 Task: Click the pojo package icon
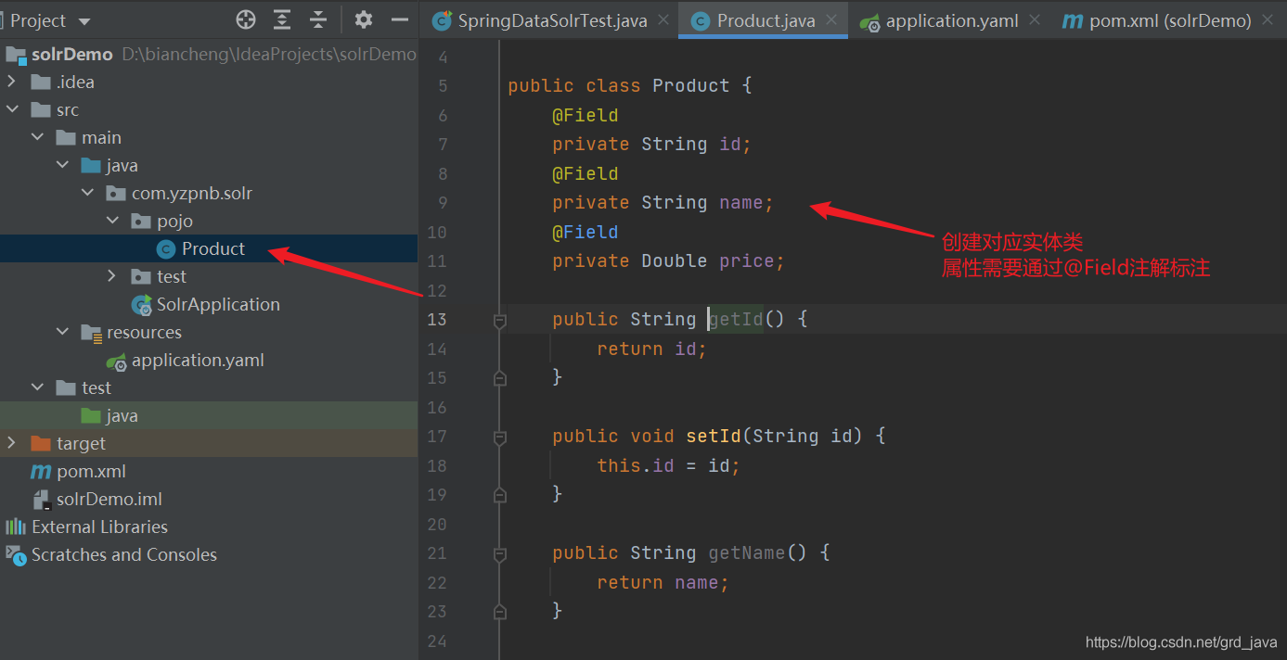click(141, 221)
